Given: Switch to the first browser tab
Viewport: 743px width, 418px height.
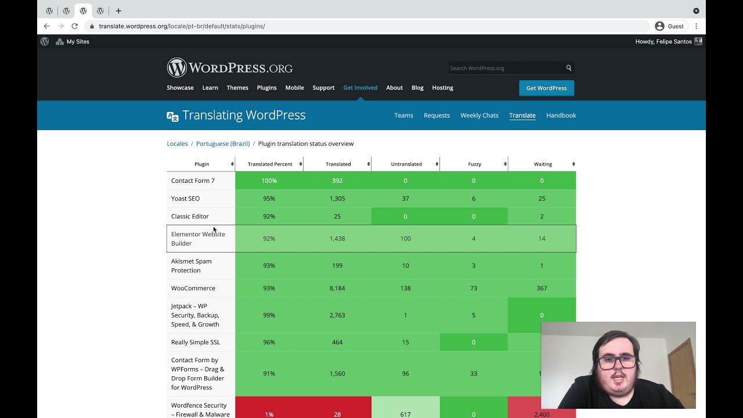Looking at the screenshot, I should click(x=49, y=10).
